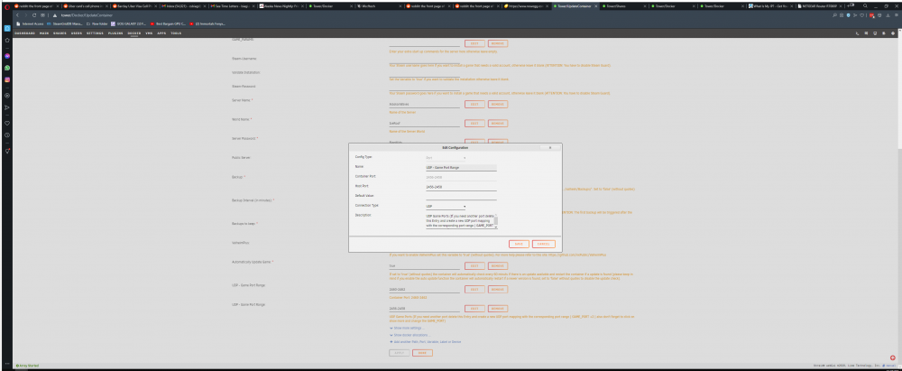Open the Apps menu
Screen dimensions: 902x371
pos(161,33)
